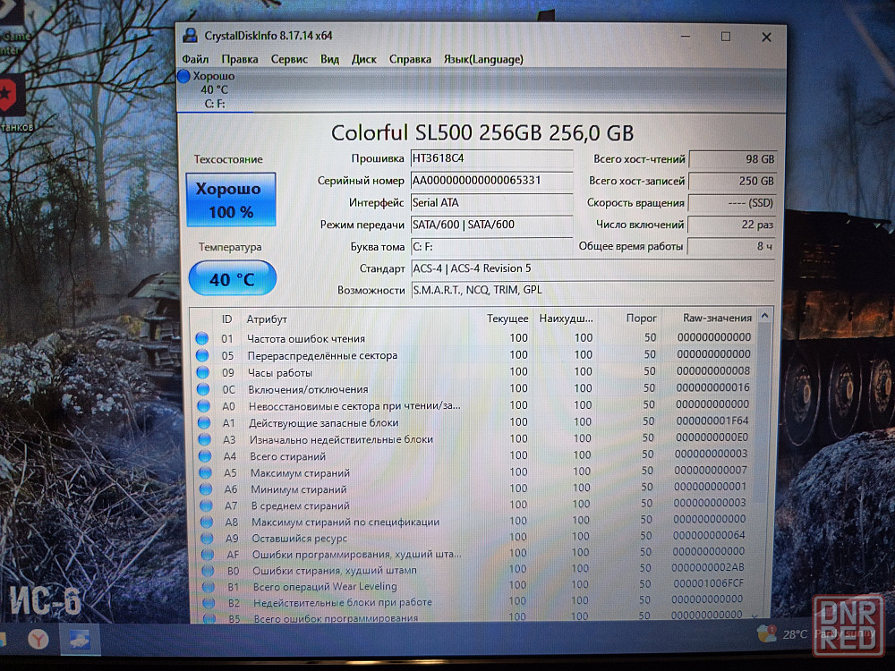Click the scroll up arrow of attribute list
Image resolution: width=895 pixels, height=671 pixels.
point(765,316)
